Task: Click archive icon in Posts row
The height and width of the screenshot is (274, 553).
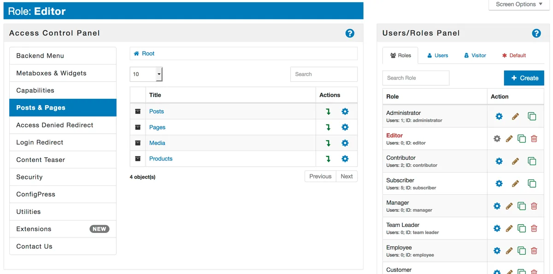Action: click(138, 112)
